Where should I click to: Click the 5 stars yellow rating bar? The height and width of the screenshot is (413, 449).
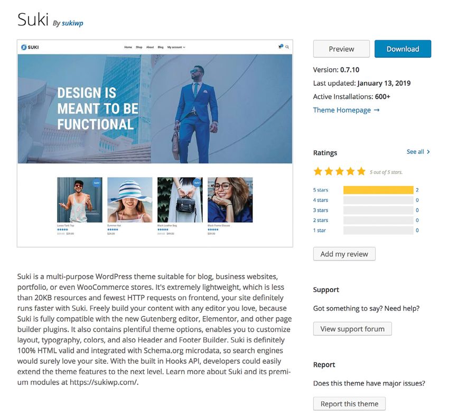pos(378,190)
